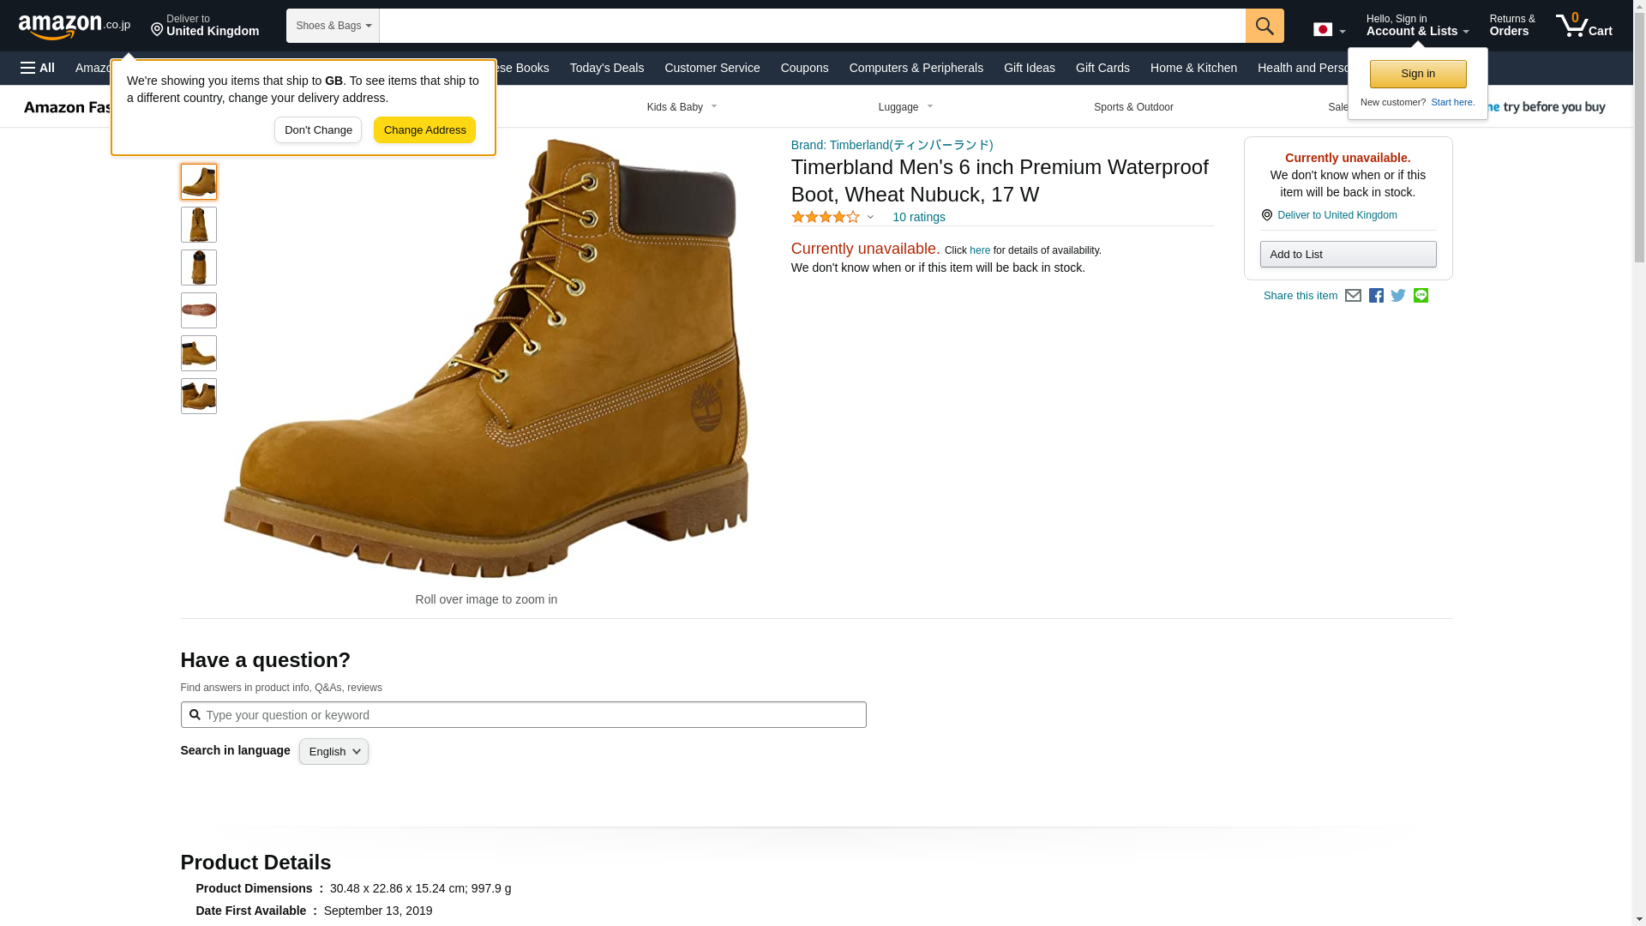
Task: Share this item on Facebook
Action: click(x=1376, y=296)
